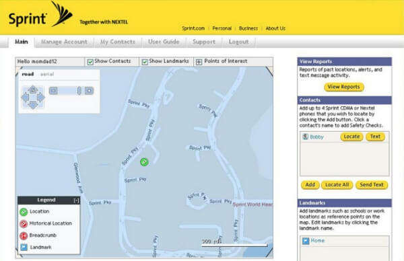
Task: Click Text button for Bobby
Action: point(376,137)
